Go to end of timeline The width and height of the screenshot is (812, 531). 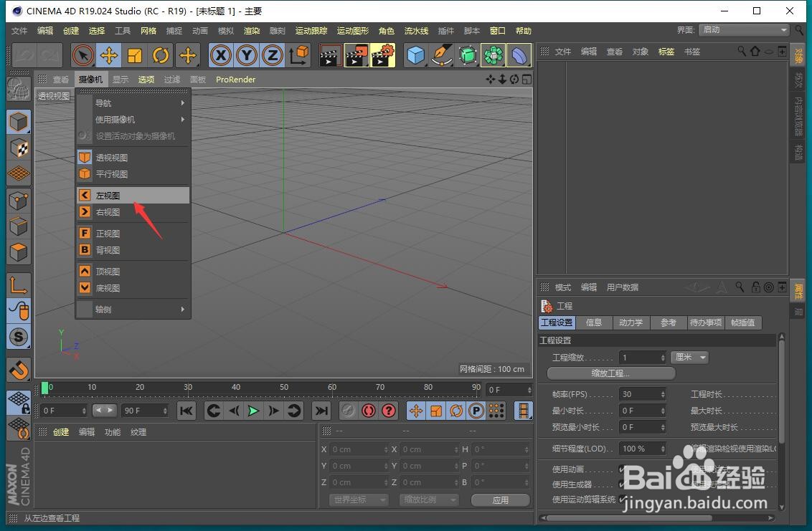tap(321, 411)
